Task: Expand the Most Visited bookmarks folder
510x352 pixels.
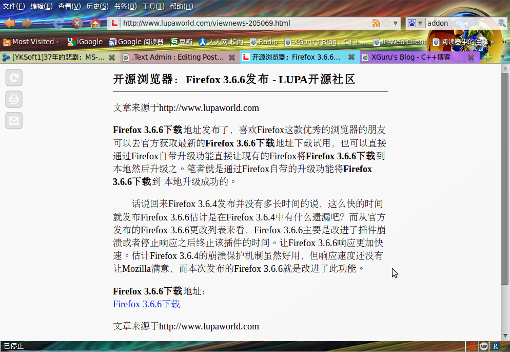Action: 31,42
